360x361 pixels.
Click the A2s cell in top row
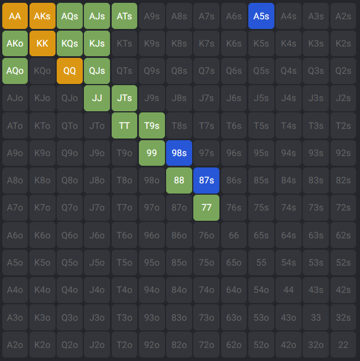click(344, 16)
